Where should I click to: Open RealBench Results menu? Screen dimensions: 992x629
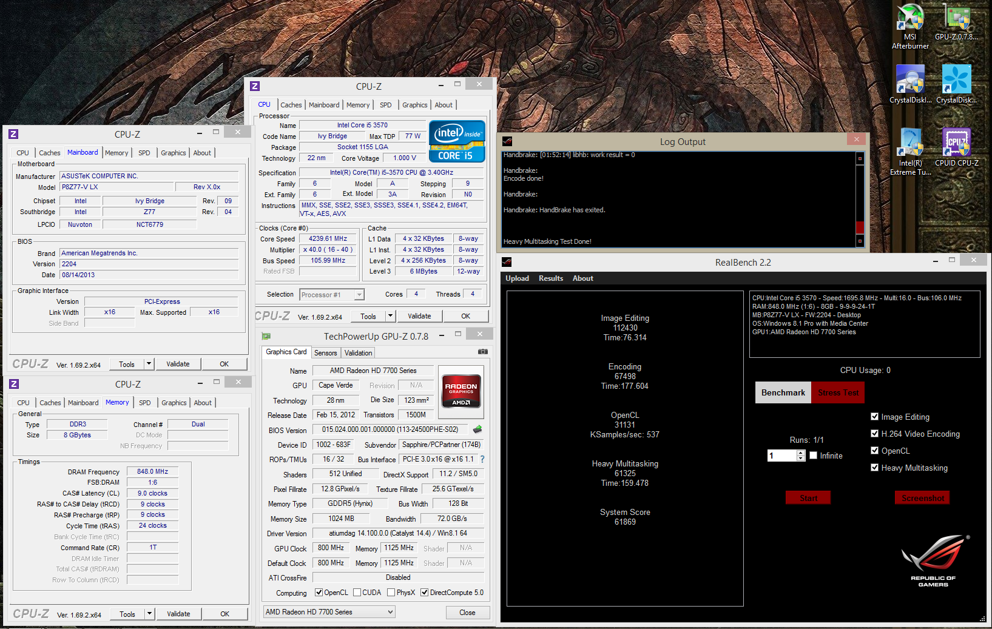point(551,278)
